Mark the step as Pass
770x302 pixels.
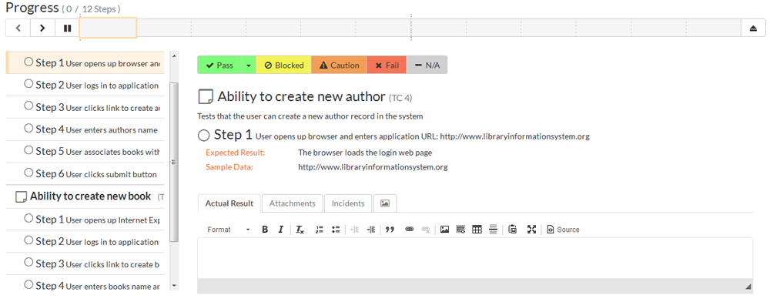(219, 65)
